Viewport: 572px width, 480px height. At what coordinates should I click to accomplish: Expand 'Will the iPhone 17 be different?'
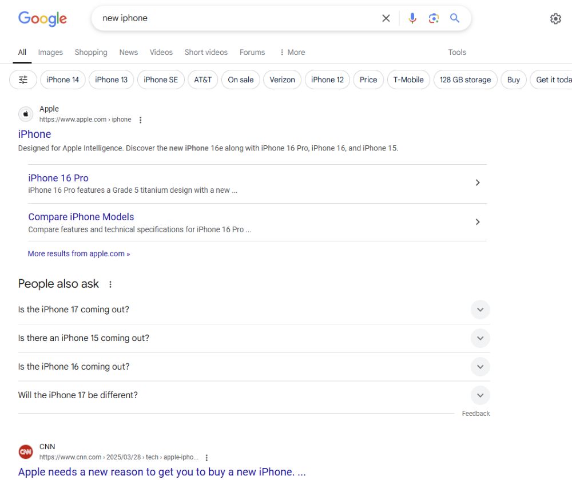480,395
